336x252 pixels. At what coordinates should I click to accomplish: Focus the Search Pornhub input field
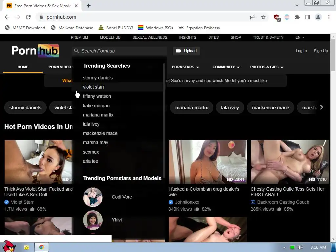coord(119,51)
